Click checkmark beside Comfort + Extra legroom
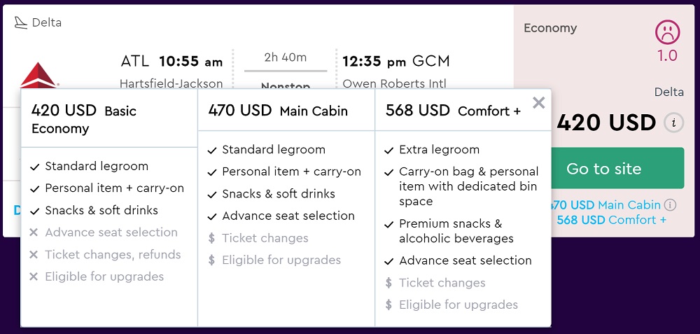700x334 pixels. click(388, 150)
